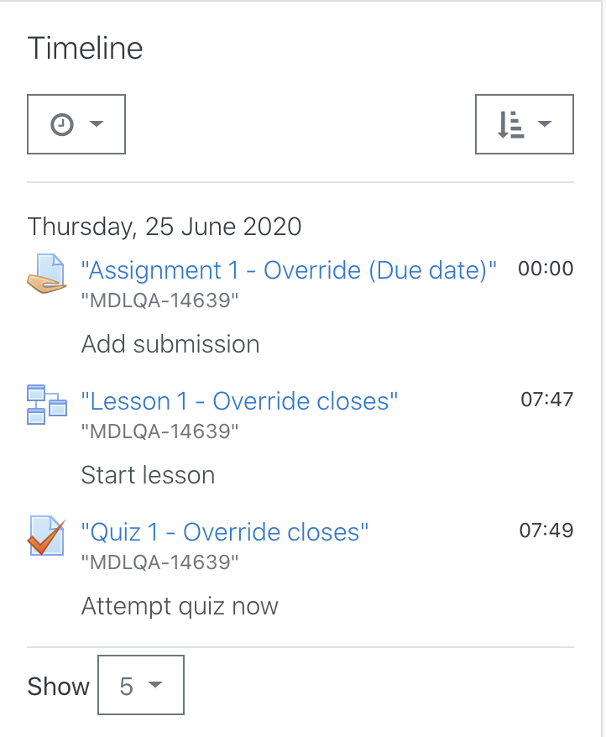This screenshot has width=606, height=737.
Task: Open "Assignment 1 - Override (Due date)" link
Action: click(x=289, y=270)
